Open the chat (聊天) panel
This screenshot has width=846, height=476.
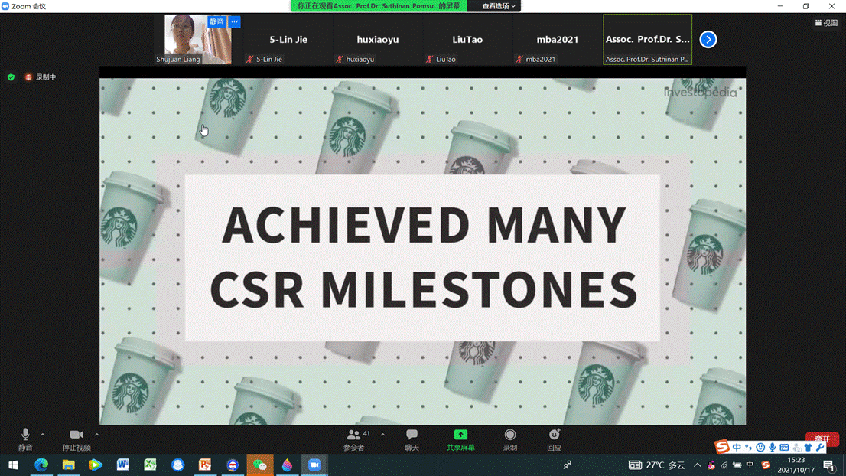pos(412,435)
